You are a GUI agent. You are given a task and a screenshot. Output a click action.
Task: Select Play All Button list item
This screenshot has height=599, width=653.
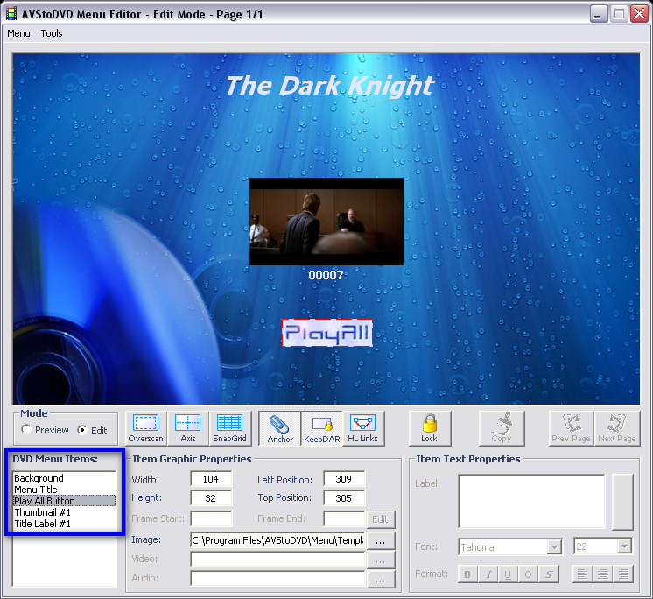click(x=65, y=501)
